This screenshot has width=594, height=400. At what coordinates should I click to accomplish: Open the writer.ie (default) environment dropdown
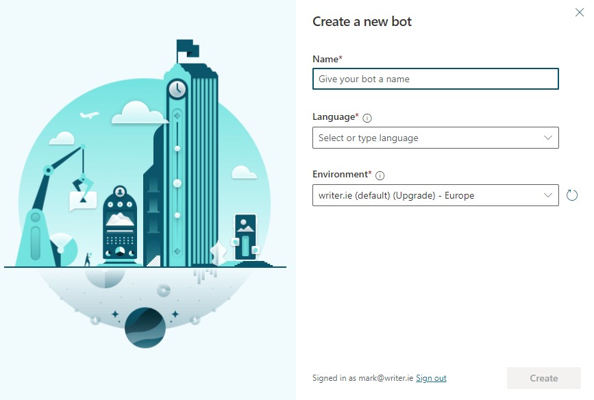435,195
